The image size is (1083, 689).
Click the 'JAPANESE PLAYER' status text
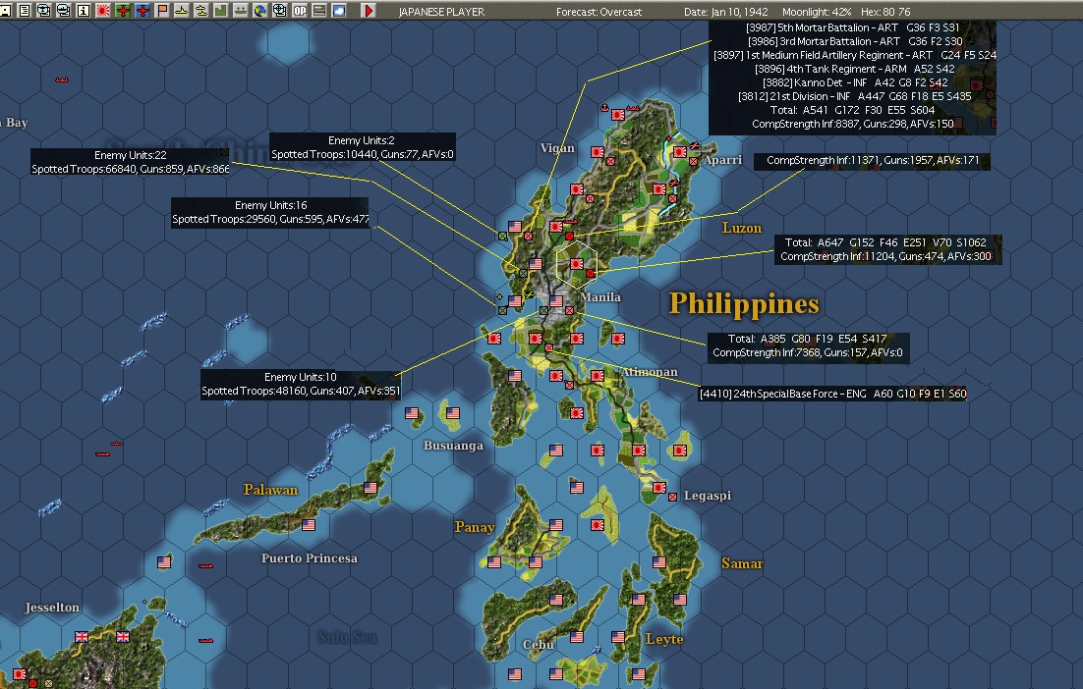pyautogui.click(x=441, y=12)
